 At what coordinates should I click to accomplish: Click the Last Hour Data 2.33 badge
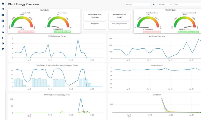(26, 32)
